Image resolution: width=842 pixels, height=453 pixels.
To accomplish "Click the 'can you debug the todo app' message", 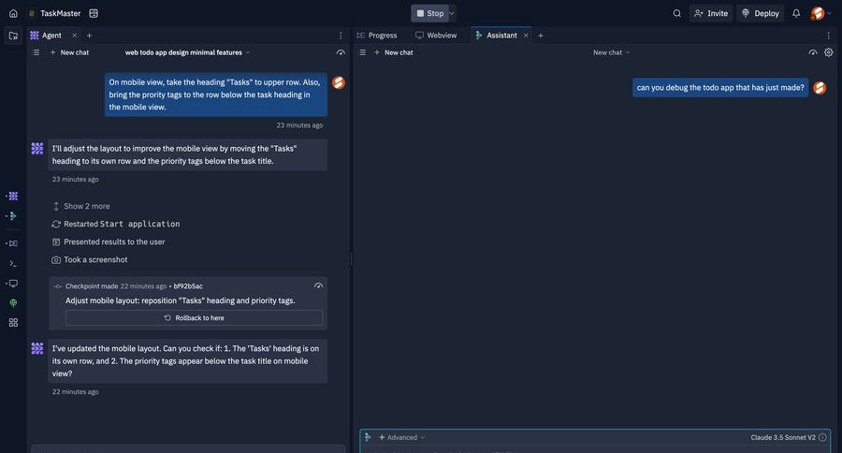I will click(720, 88).
